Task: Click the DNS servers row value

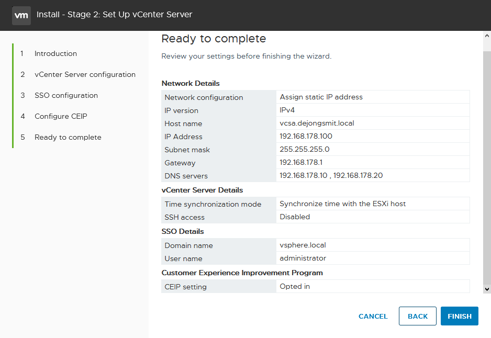Action: pos(331,176)
